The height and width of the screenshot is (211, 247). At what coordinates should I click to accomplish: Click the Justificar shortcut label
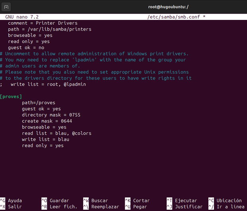pos(189,207)
